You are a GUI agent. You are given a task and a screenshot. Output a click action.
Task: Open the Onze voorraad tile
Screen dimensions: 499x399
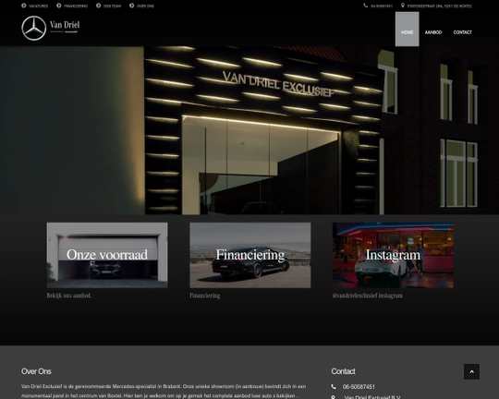click(107, 255)
